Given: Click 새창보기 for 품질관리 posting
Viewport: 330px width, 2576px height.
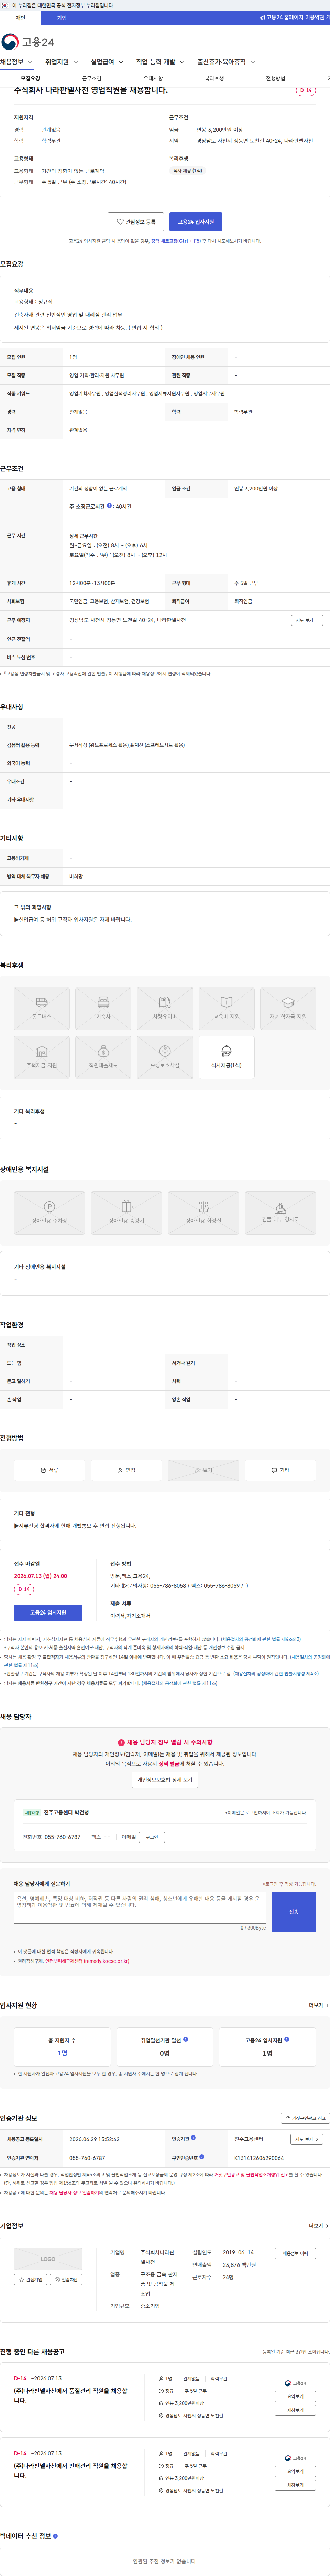Looking at the screenshot, I should pyautogui.click(x=295, y=2410).
